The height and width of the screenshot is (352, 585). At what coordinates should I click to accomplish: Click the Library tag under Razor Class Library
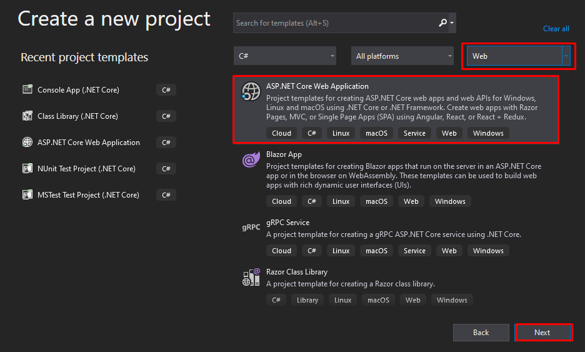click(x=307, y=300)
